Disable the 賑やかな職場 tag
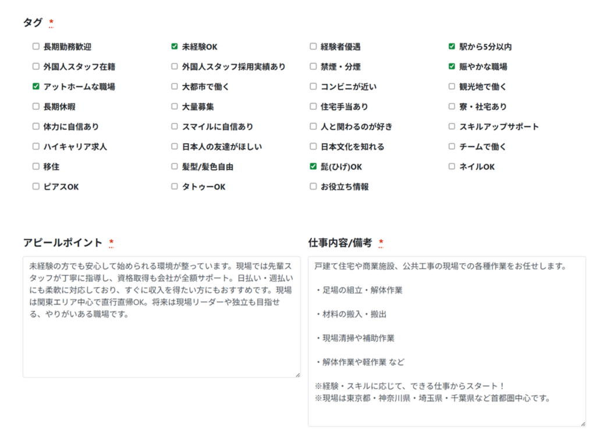Screen dimensions: 596x440 (x=452, y=66)
